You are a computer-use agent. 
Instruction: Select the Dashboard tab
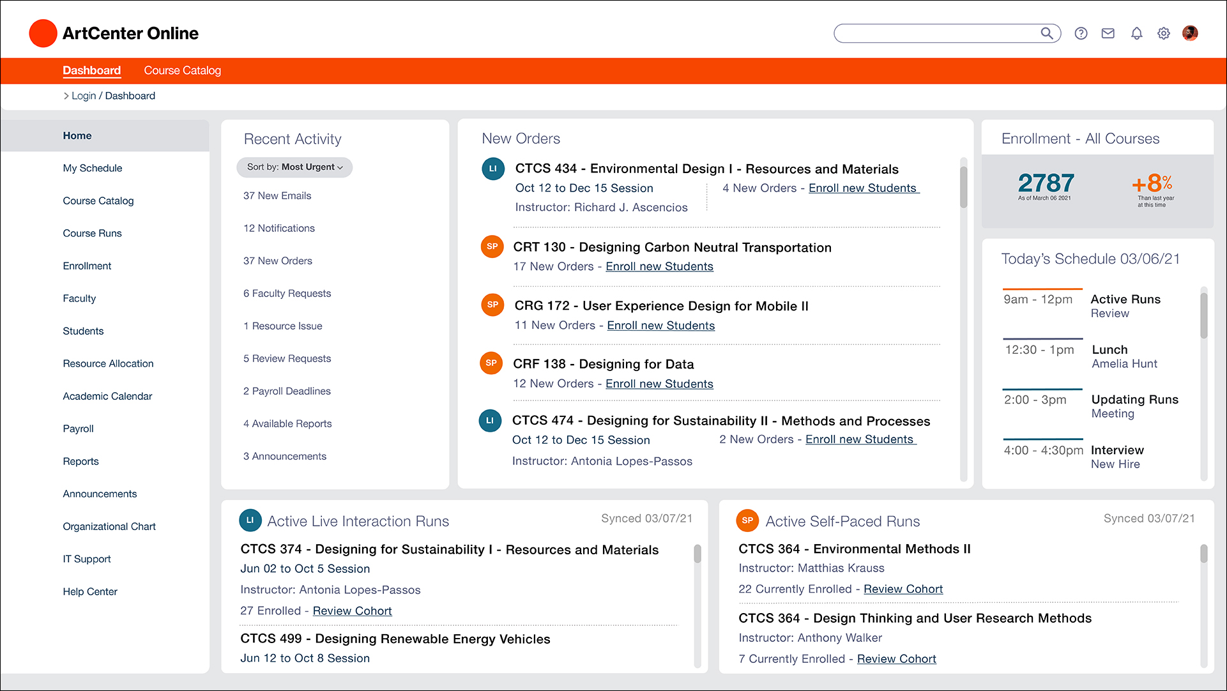tap(91, 70)
